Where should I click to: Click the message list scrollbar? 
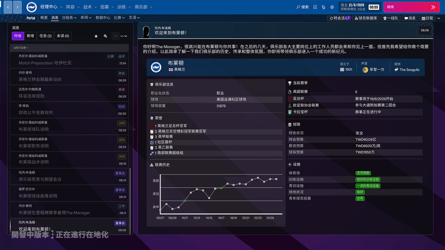pos(130,201)
